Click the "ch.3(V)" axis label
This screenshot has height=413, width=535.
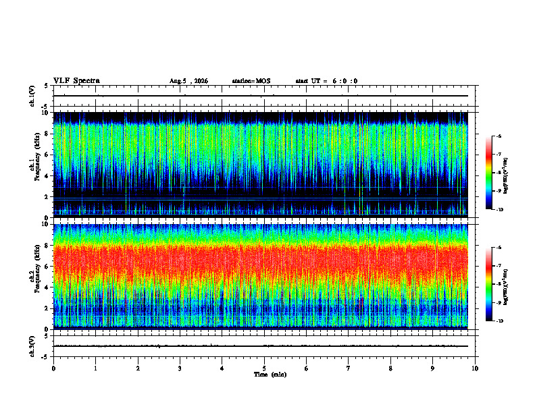(32, 346)
